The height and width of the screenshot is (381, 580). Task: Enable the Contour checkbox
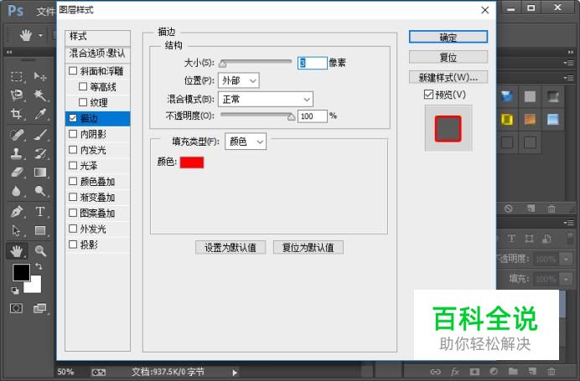pos(83,86)
